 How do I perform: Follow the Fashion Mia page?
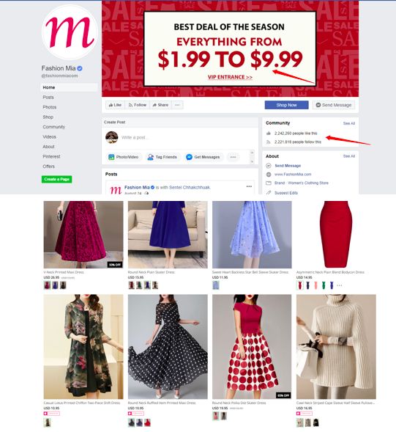[138, 105]
